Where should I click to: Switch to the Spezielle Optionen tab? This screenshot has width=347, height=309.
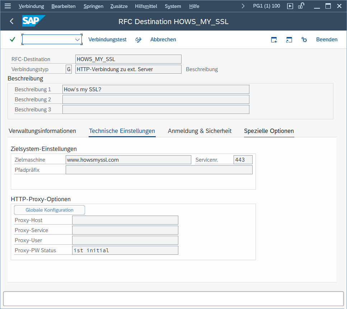point(269,131)
